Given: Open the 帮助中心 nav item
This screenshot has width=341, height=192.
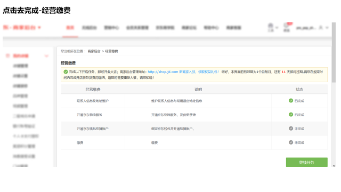Looking at the screenshot, I should click(211, 28).
